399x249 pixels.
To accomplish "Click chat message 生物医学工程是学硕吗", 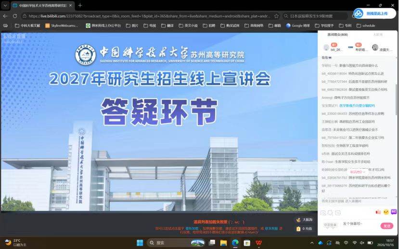I will tap(352, 146).
